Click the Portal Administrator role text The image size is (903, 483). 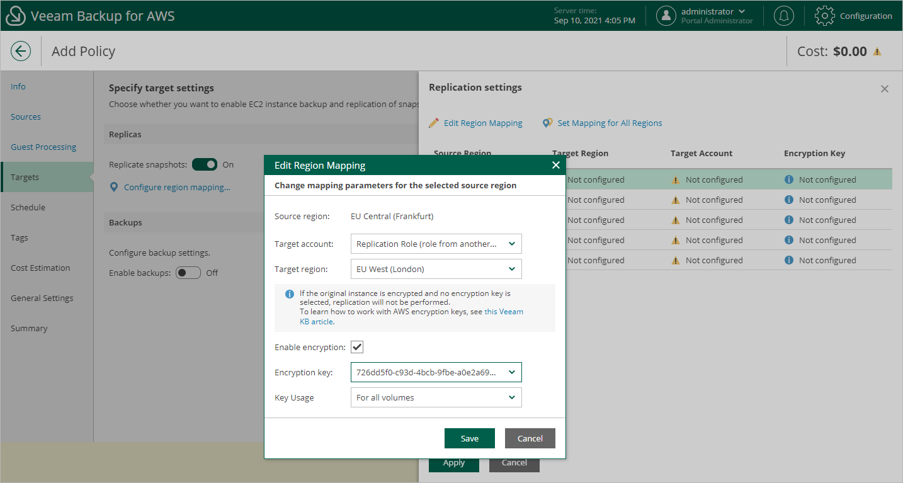click(717, 21)
